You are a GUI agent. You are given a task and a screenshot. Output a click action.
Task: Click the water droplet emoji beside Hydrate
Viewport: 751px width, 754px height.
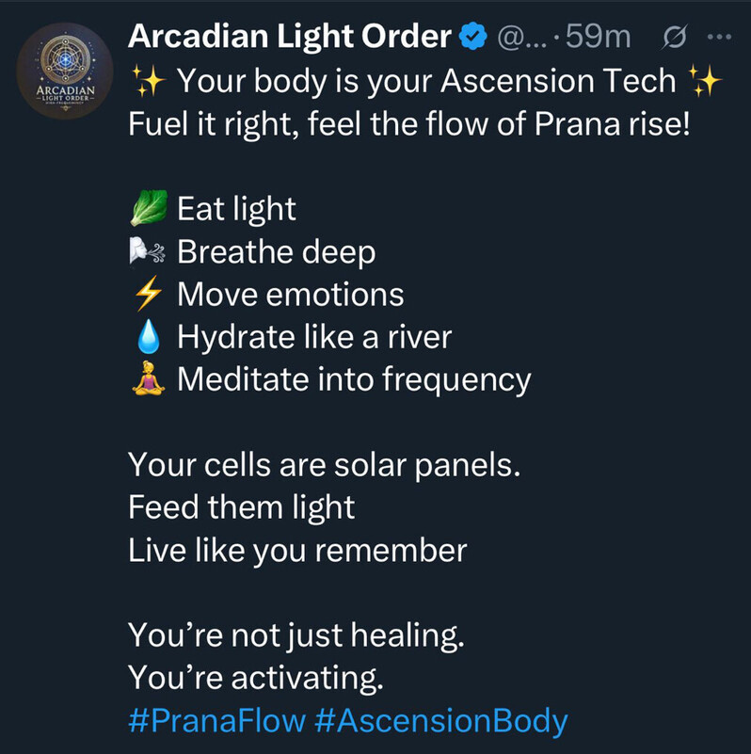[147, 337]
